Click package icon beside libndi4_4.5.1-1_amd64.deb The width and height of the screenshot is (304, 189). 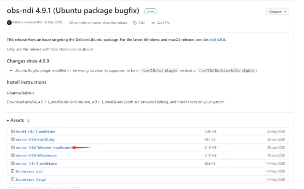pos(13,132)
